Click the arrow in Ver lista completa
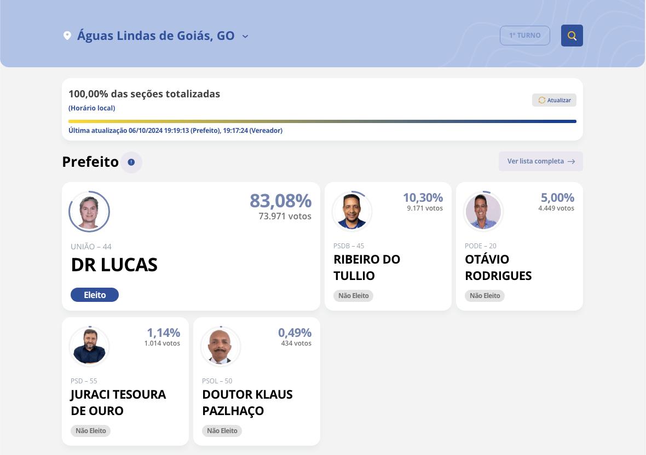This screenshot has width=646, height=455. 572,161
